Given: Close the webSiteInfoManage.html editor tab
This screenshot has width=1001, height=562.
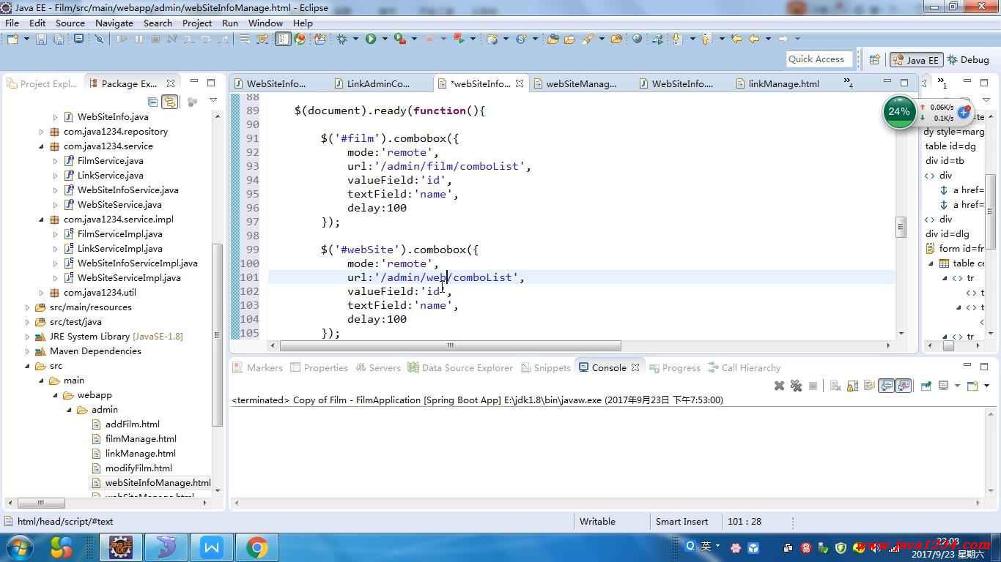Looking at the screenshot, I should (x=520, y=83).
